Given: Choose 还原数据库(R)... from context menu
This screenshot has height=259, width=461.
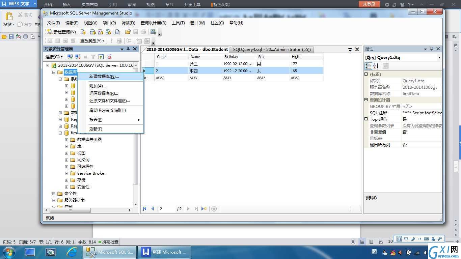Looking at the screenshot, I should [x=111, y=93].
